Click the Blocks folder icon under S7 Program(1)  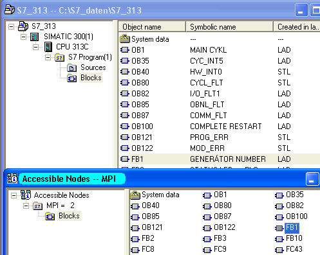pyautogui.click(x=71, y=78)
